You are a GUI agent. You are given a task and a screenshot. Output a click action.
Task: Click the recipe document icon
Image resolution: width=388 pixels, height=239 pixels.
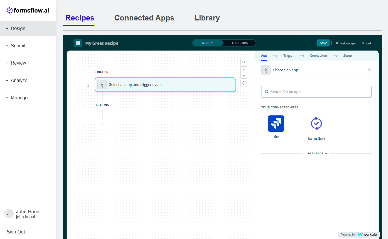coord(78,43)
